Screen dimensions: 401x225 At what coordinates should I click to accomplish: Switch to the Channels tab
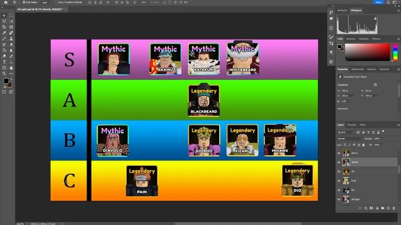pyautogui.click(x=352, y=125)
